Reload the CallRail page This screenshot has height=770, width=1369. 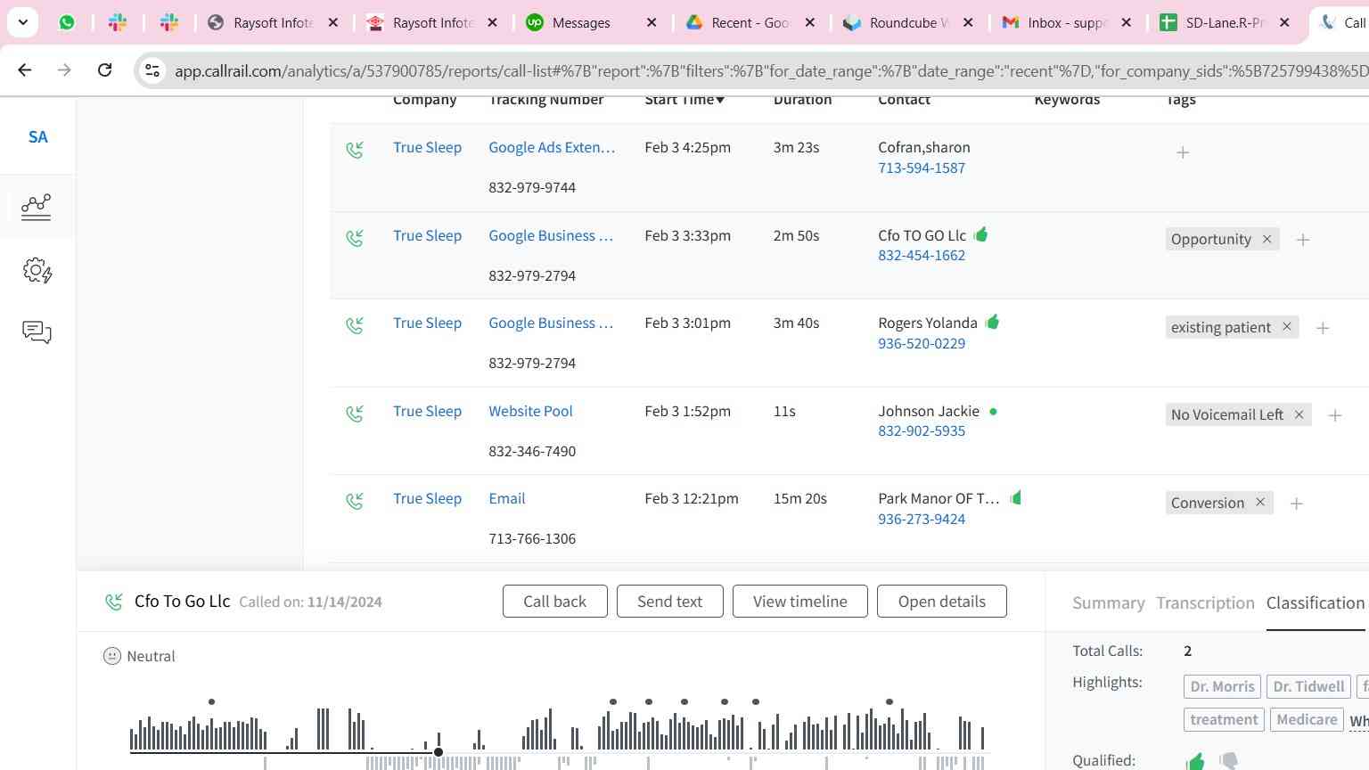click(x=104, y=70)
